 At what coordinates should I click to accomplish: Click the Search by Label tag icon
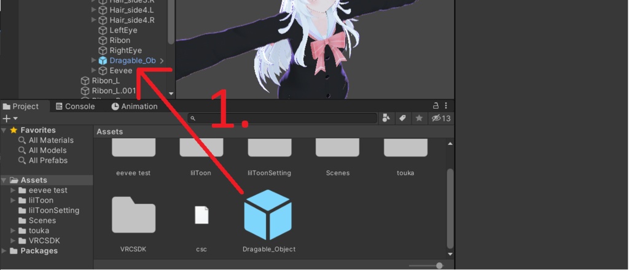pyautogui.click(x=402, y=118)
